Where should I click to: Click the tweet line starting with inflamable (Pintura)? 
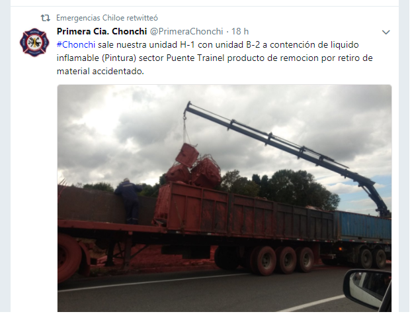pyautogui.click(x=215, y=58)
